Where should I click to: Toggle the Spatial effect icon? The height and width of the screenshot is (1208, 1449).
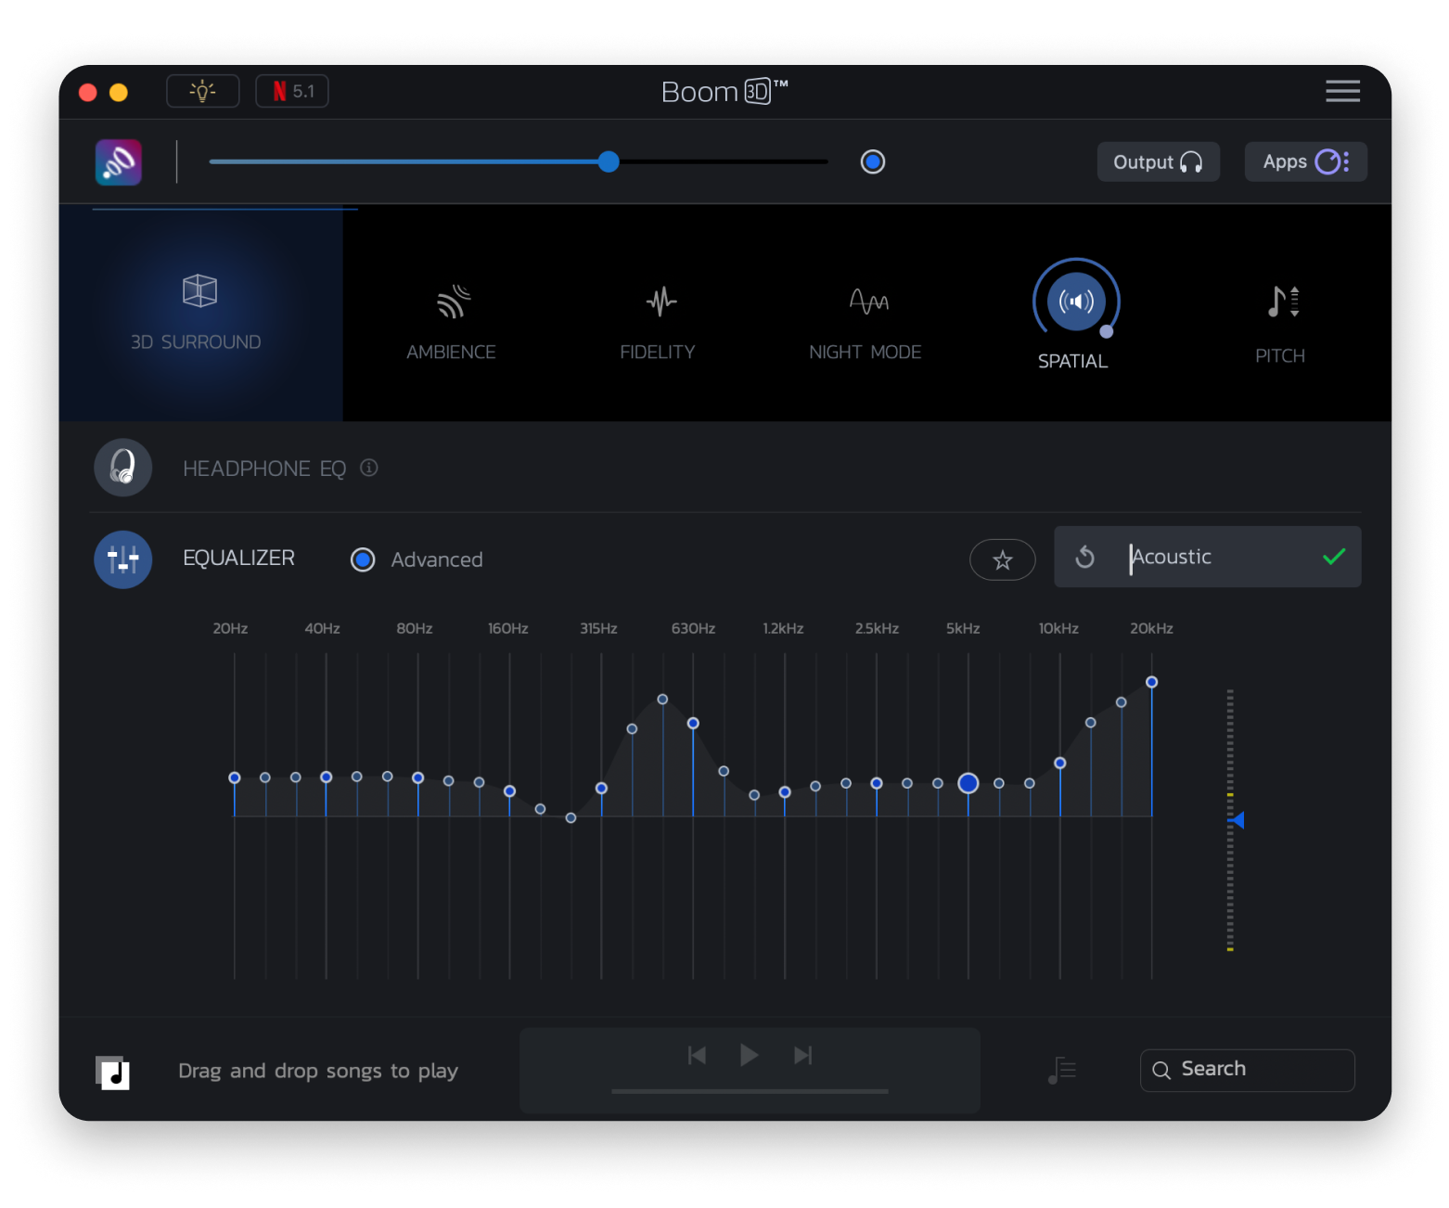click(x=1076, y=301)
